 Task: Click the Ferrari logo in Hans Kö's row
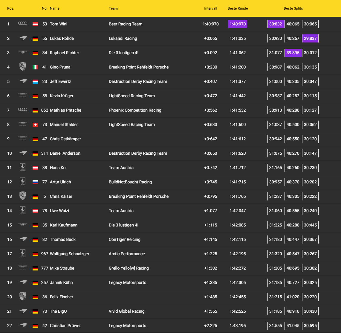tap(23, 167)
